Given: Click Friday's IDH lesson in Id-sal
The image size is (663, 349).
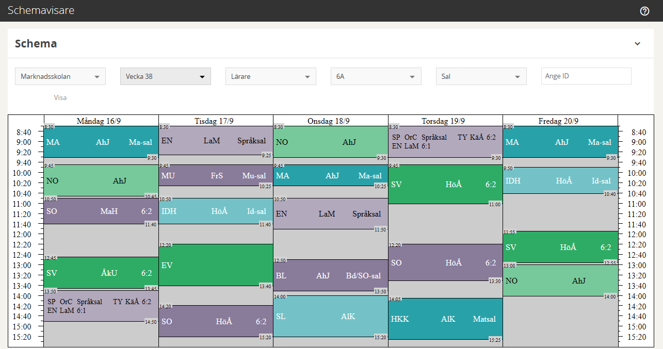Looking at the screenshot, I should [x=560, y=180].
